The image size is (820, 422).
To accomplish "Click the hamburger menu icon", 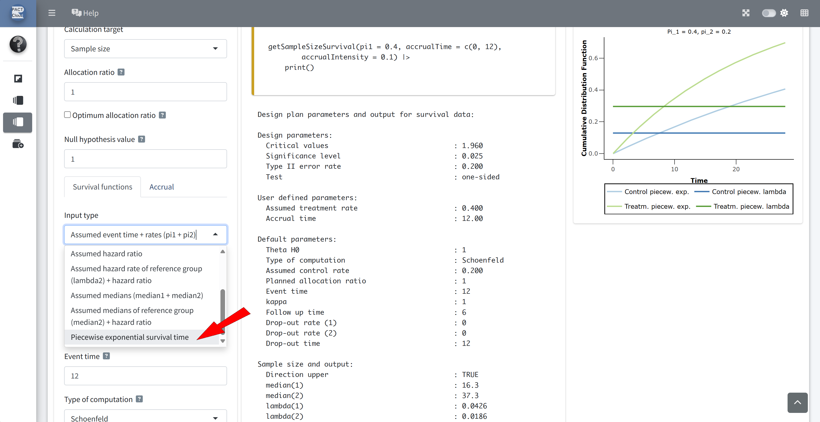I will tap(52, 13).
